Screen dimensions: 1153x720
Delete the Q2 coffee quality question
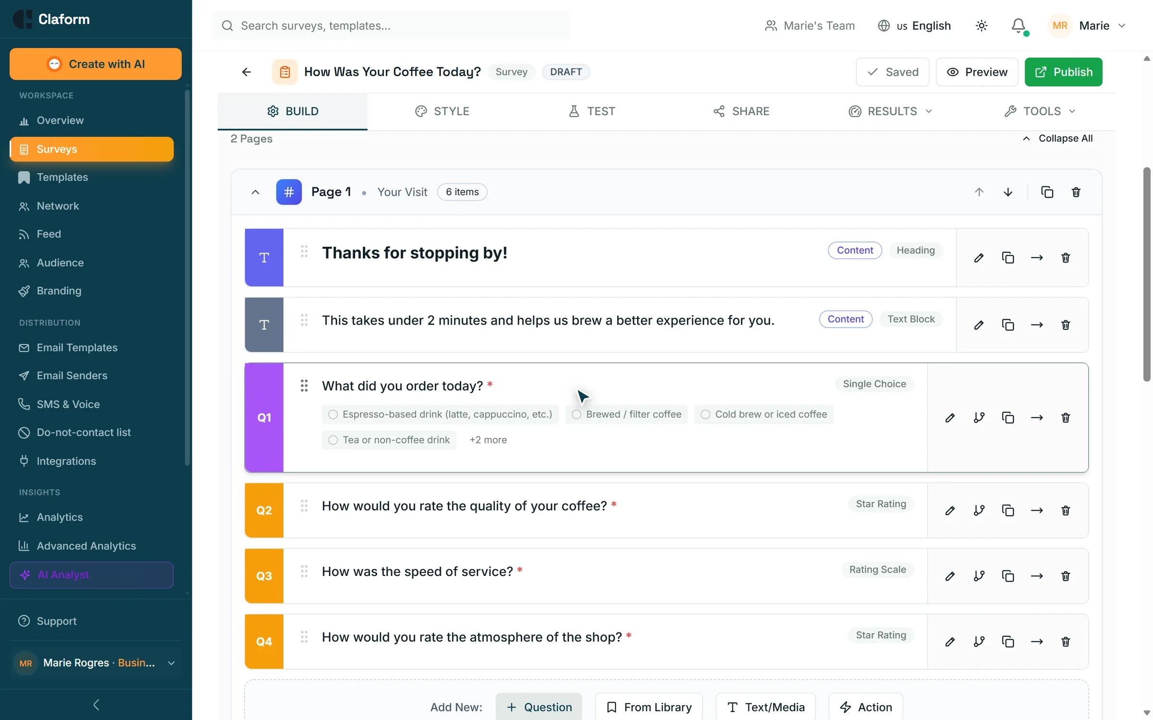[x=1065, y=510]
